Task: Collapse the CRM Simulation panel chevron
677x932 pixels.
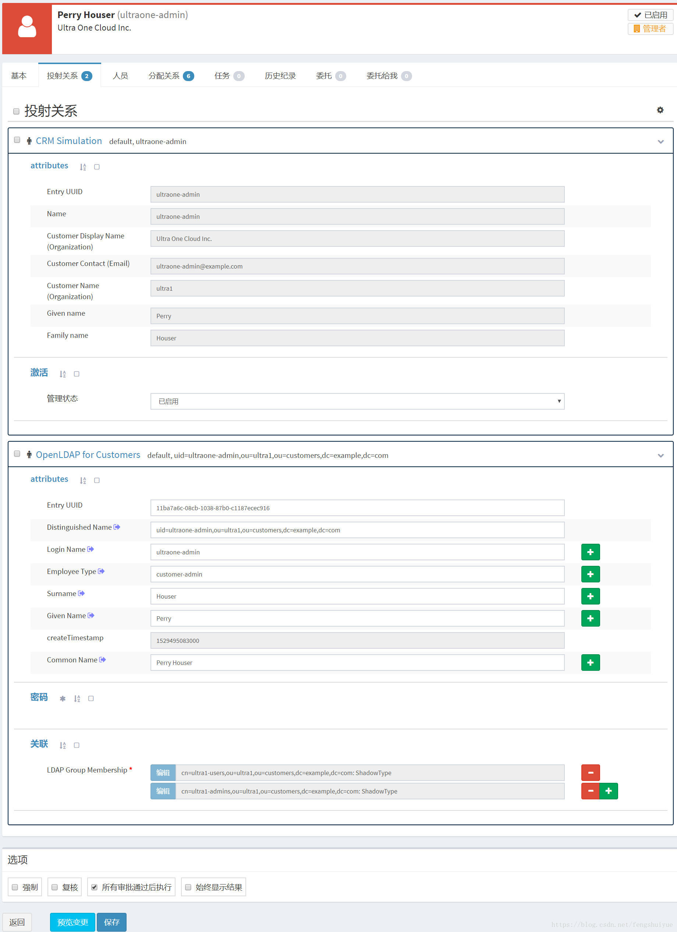Action: coord(660,142)
